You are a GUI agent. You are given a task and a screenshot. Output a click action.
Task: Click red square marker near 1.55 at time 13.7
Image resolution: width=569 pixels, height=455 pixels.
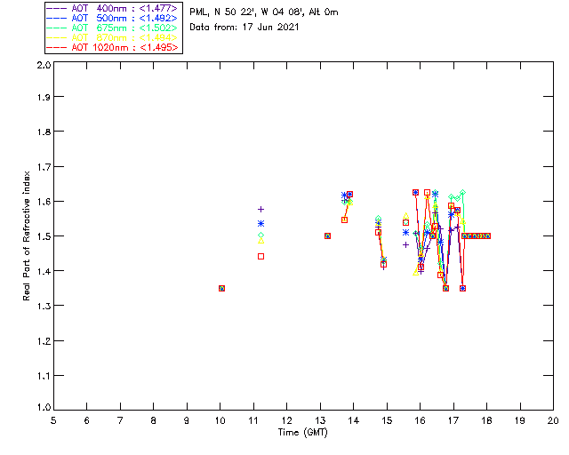[344, 220]
